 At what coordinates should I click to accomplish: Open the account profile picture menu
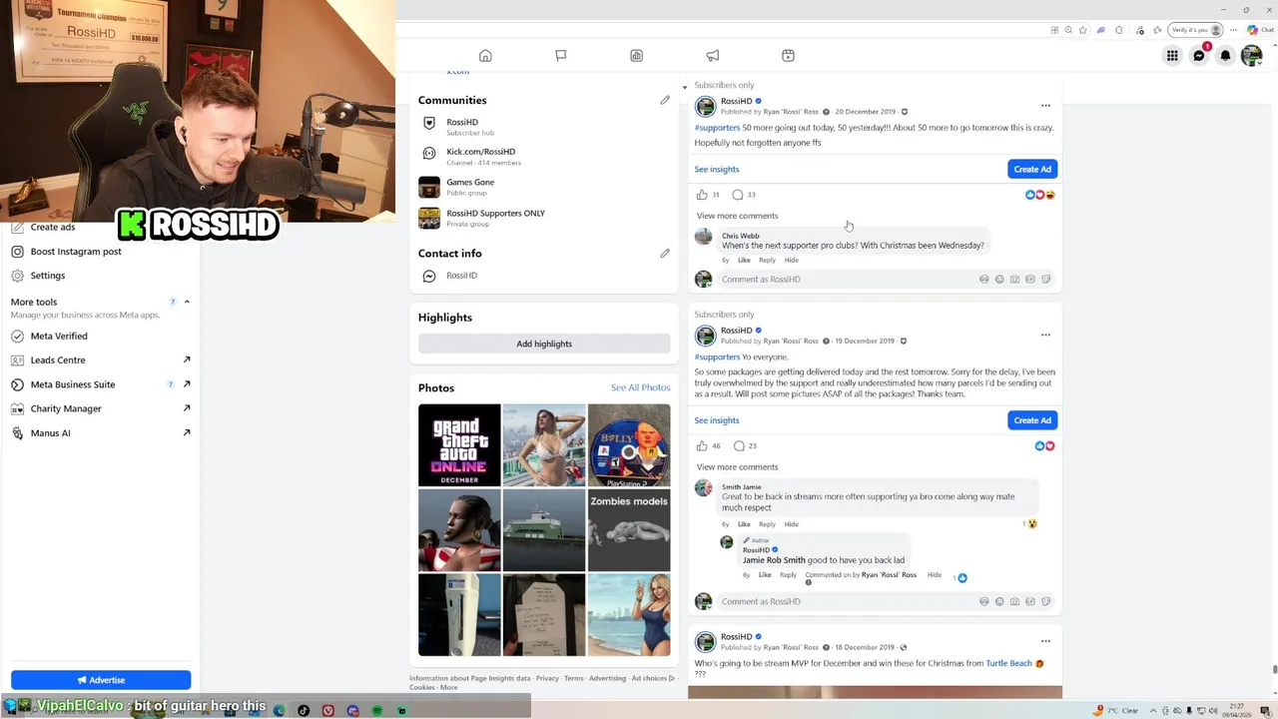pos(1251,56)
